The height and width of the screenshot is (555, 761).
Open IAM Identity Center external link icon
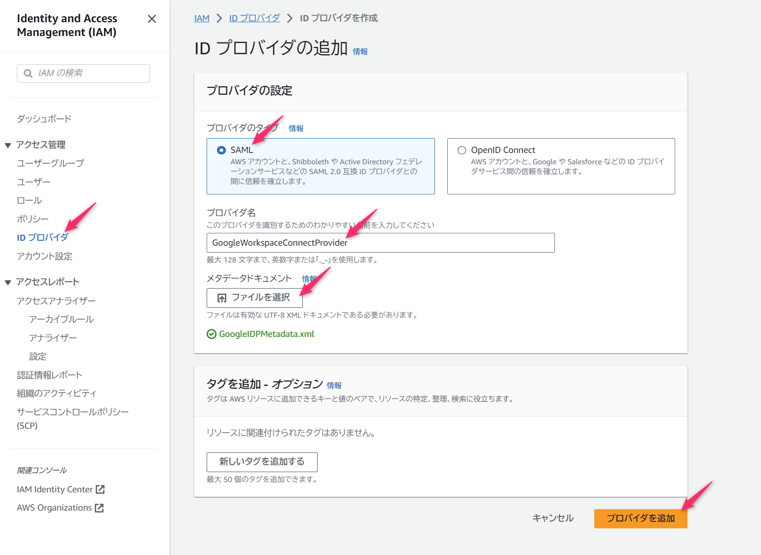[100, 489]
